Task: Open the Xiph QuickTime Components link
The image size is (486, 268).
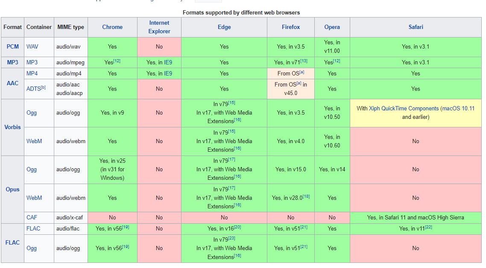Action: [x=404, y=109]
